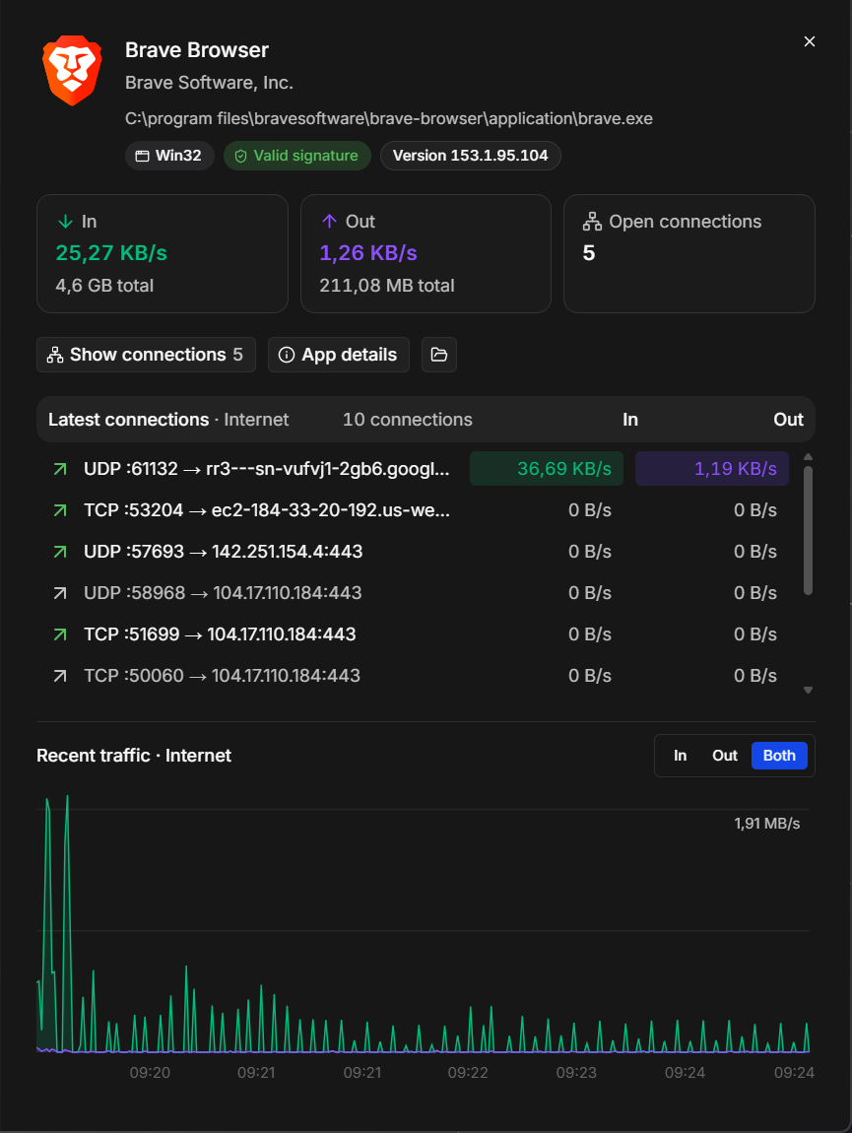Click the Brave Software, Inc. publisher text

(209, 83)
